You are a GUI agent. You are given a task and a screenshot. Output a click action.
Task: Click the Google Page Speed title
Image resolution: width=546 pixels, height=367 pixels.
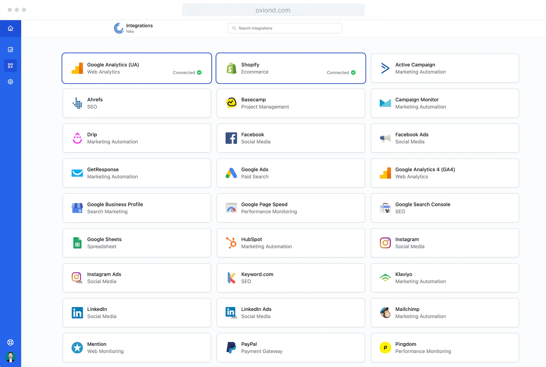coord(264,204)
